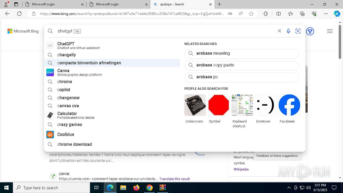Select ChatGPT suggestion
This screenshot has width=343, height=193.
[112, 46]
